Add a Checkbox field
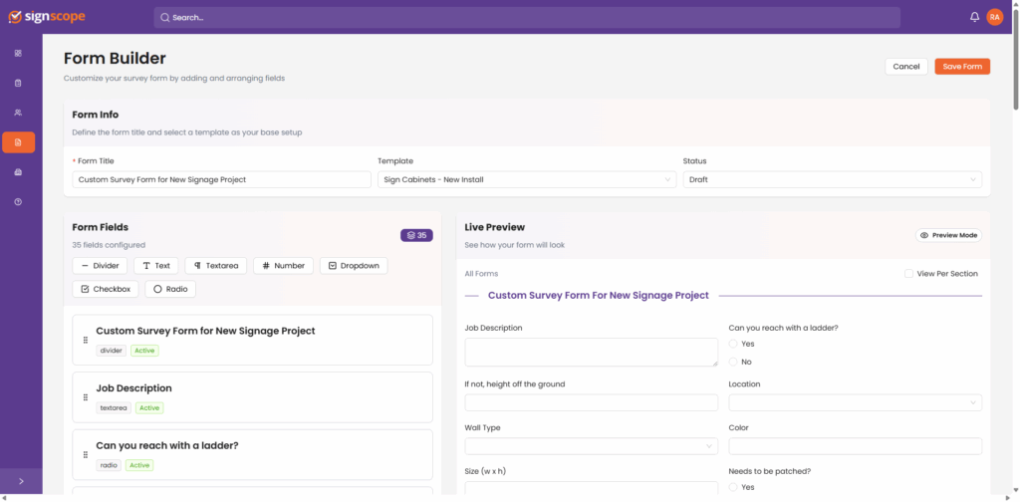The height and width of the screenshot is (502, 1020). coord(106,289)
